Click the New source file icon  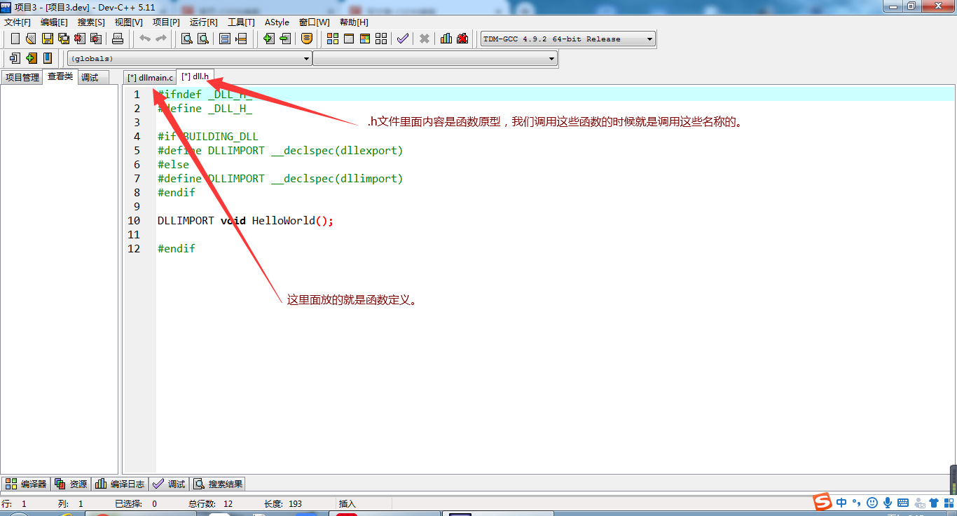[15, 39]
